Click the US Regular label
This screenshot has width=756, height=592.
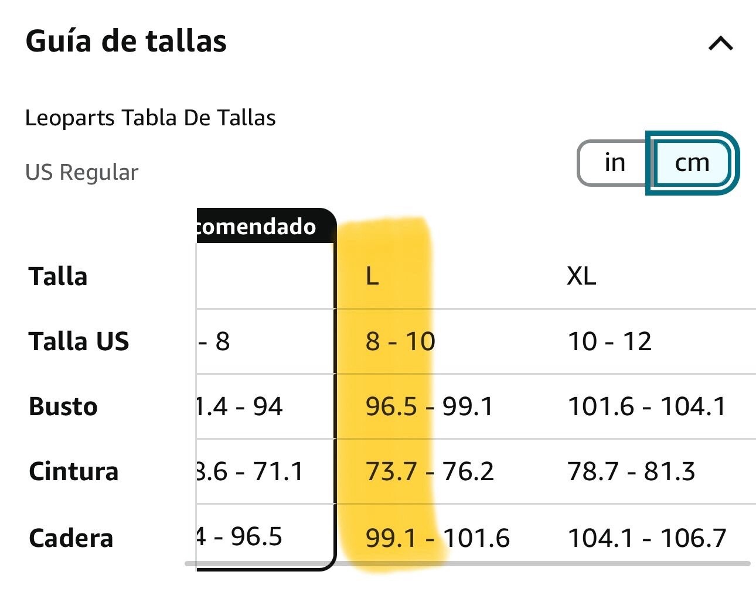pyautogui.click(x=82, y=172)
